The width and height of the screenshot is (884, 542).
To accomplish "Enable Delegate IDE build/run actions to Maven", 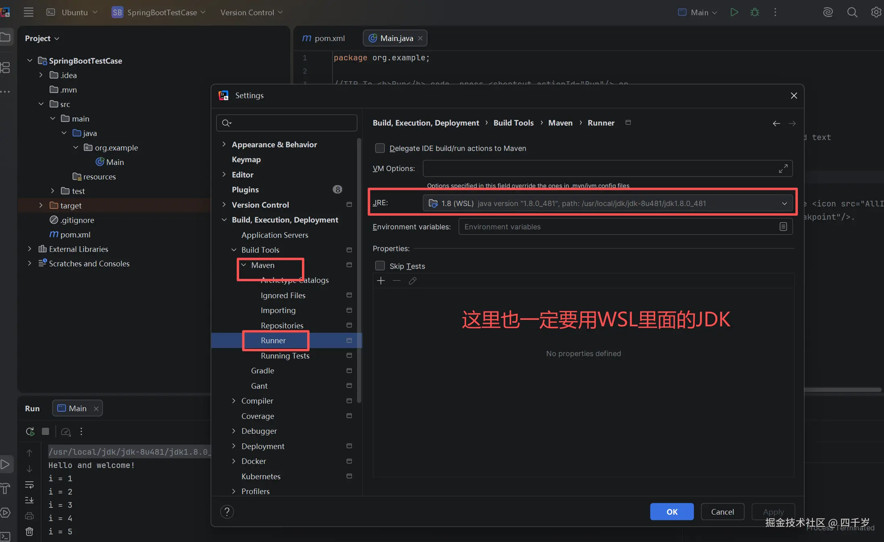I will [x=380, y=148].
